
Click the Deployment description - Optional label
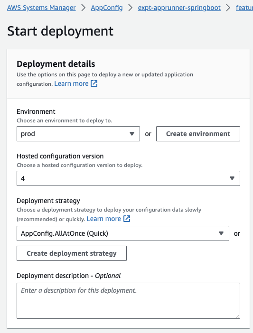click(x=69, y=276)
